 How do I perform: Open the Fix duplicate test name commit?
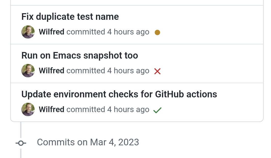[70, 17]
